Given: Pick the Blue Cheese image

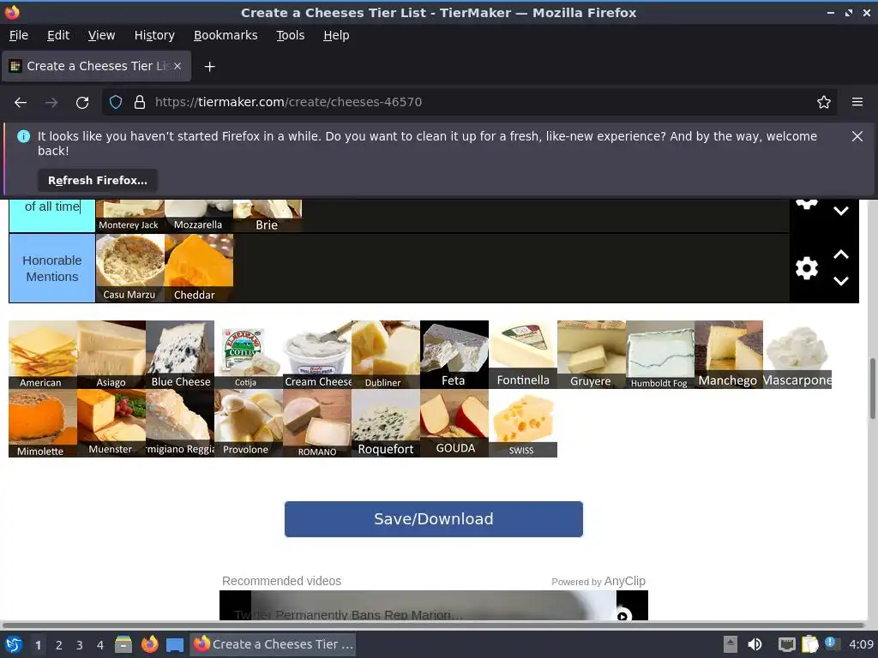Looking at the screenshot, I should point(180,355).
